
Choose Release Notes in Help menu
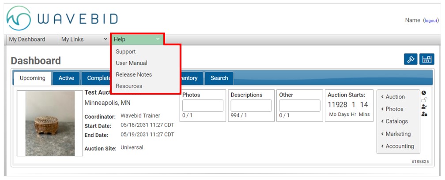click(134, 74)
